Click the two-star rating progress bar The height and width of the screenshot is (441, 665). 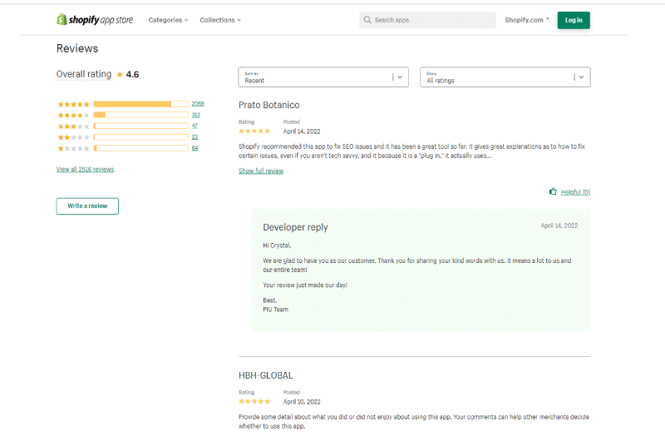140,137
